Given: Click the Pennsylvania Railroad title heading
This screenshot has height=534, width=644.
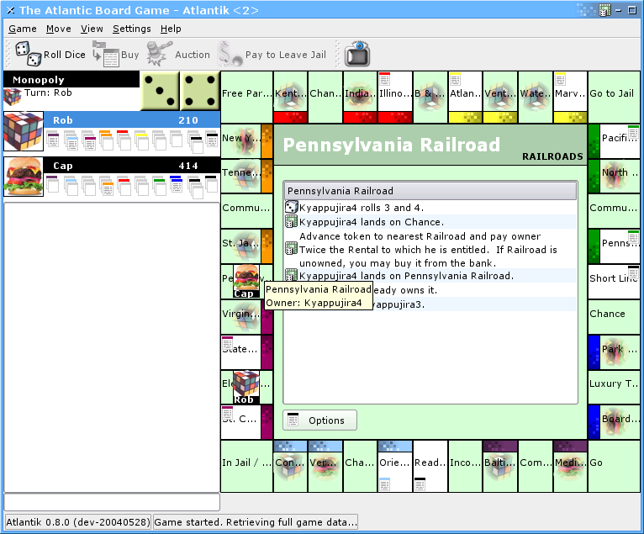Looking at the screenshot, I should 392,145.
